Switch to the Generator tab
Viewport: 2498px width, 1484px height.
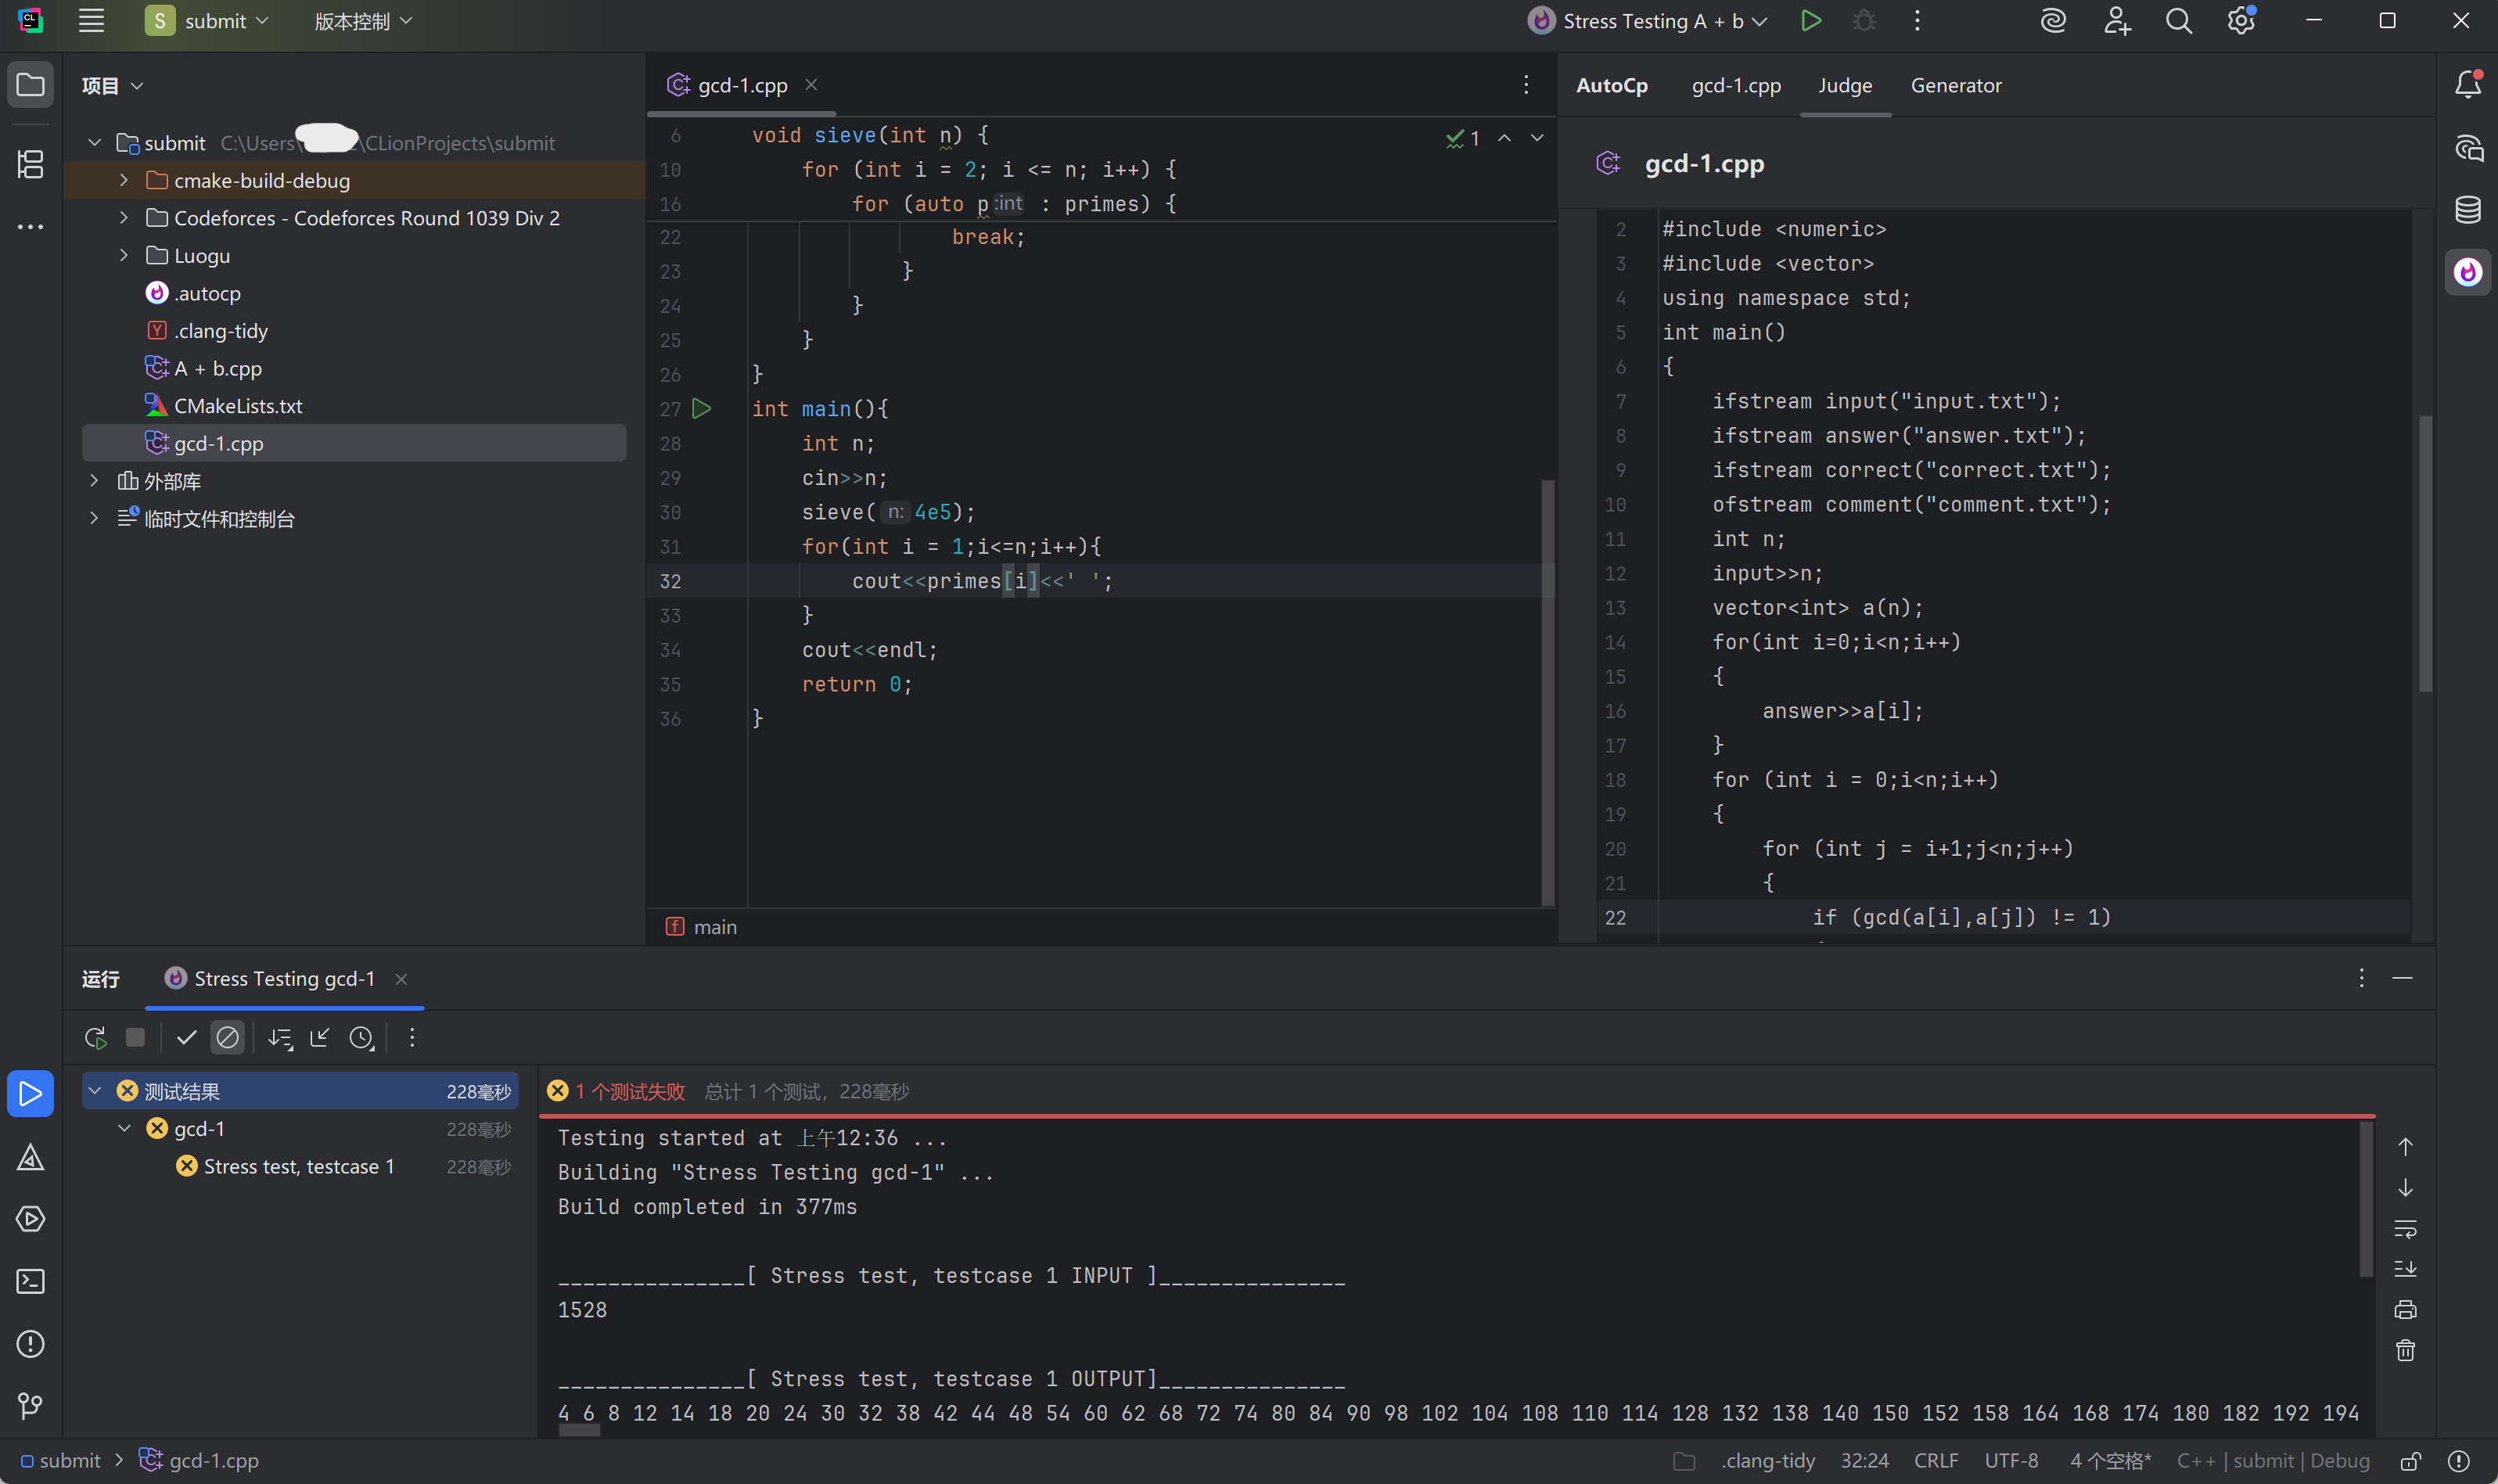pos(1955,86)
